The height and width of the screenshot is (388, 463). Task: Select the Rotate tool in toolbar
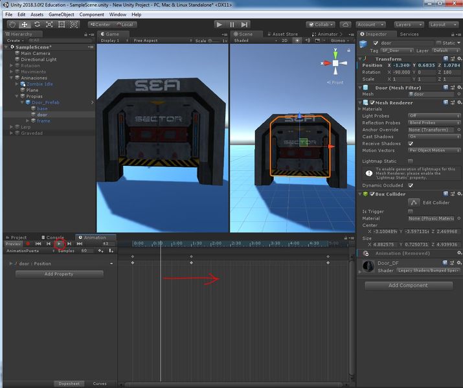37,25
